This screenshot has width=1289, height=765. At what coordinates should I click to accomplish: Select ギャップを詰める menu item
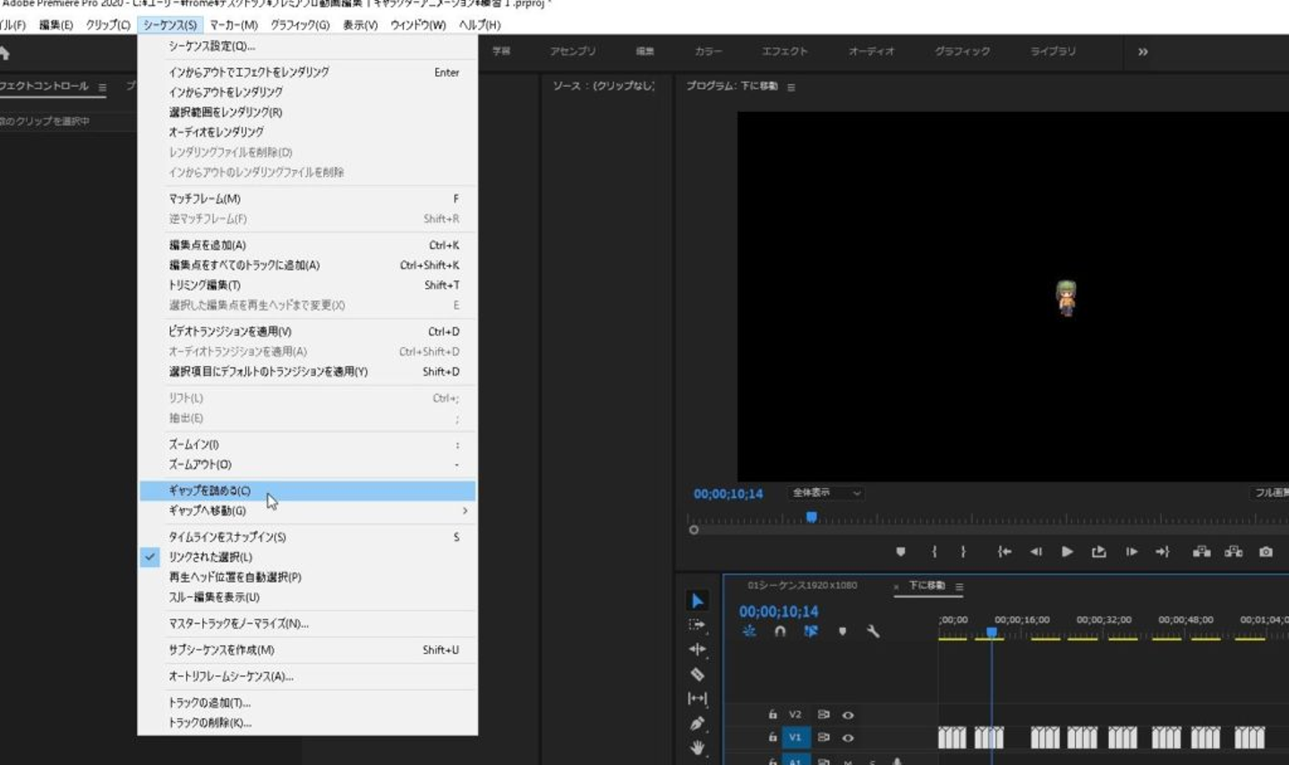click(210, 490)
